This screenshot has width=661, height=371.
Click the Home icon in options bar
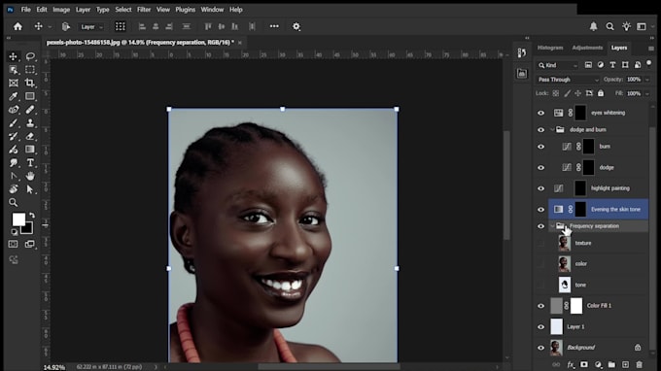pos(17,26)
